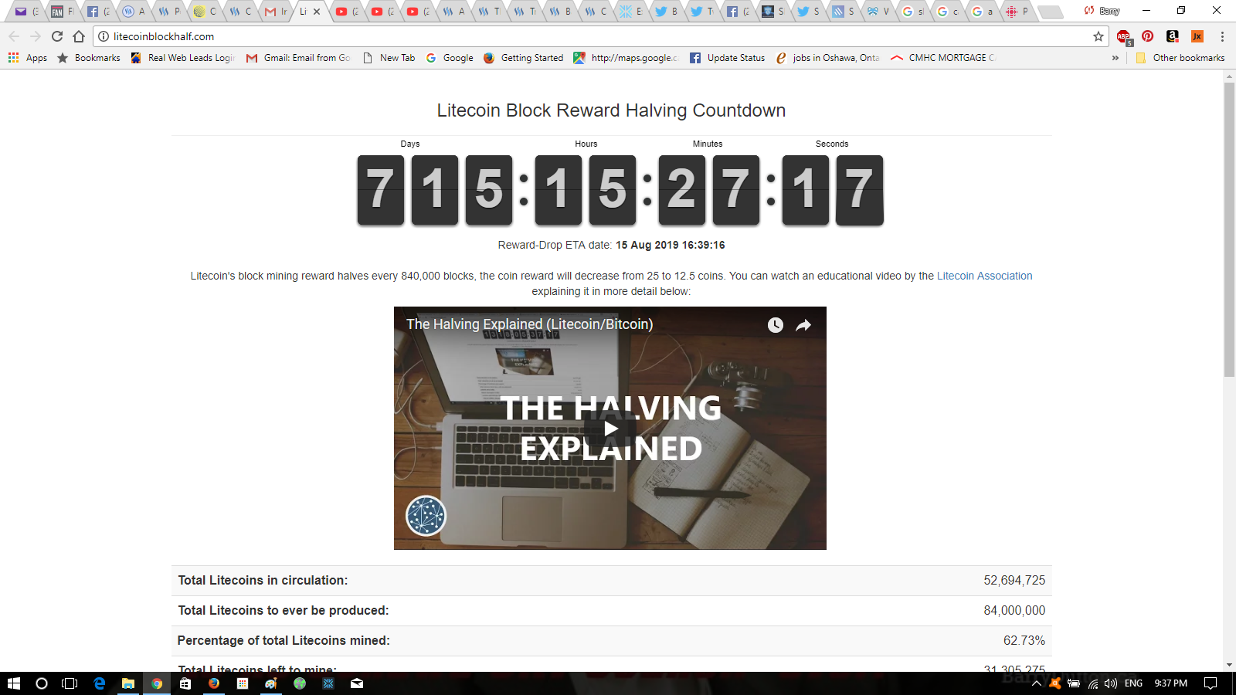The height and width of the screenshot is (695, 1236).
Task: Bookmark this page with the star icon
Action: click(1098, 36)
